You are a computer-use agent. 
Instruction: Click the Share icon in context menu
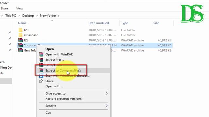(x=41, y=81)
